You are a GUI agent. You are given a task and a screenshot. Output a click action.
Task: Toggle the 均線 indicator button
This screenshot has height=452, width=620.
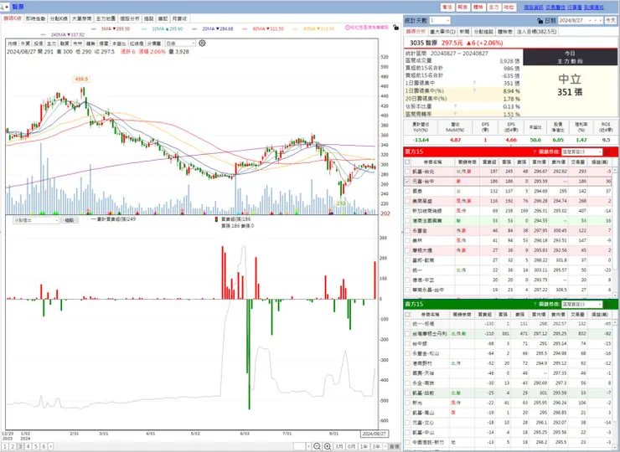tap(13, 44)
